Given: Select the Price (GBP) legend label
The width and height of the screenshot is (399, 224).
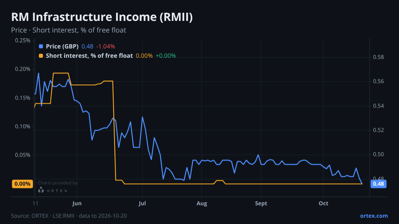Looking at the screenshot, I should pyautogui.click(x=62, y=46).
